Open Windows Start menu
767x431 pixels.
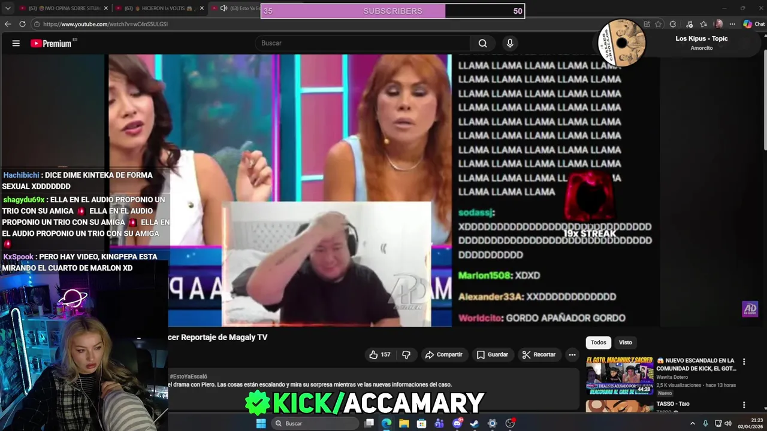tap(261, 423)
